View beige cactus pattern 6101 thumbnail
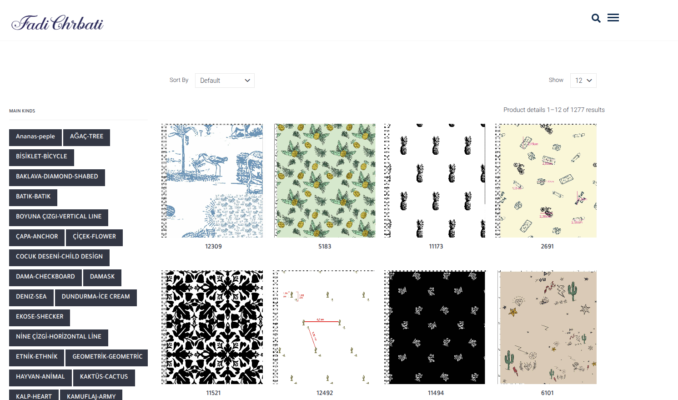This screenshot has height=400, width=678. point(547,327)
